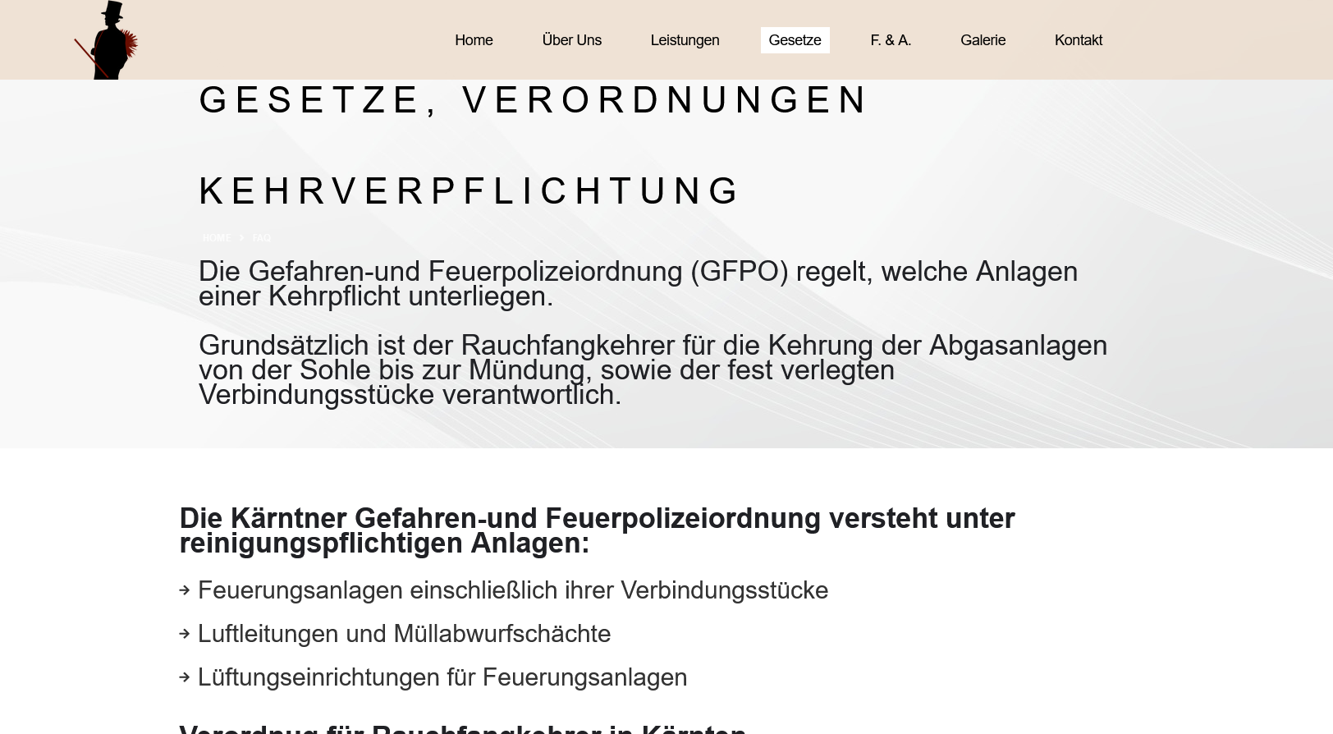Click arrow bullet before Lüftungseinrichtungen
This screenshot has width=1333, height=734.
click(185, 677)
